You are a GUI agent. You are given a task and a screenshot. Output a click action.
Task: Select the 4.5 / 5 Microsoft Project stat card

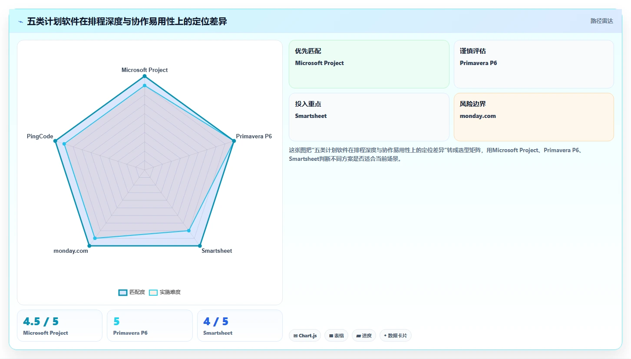(59, 326)
